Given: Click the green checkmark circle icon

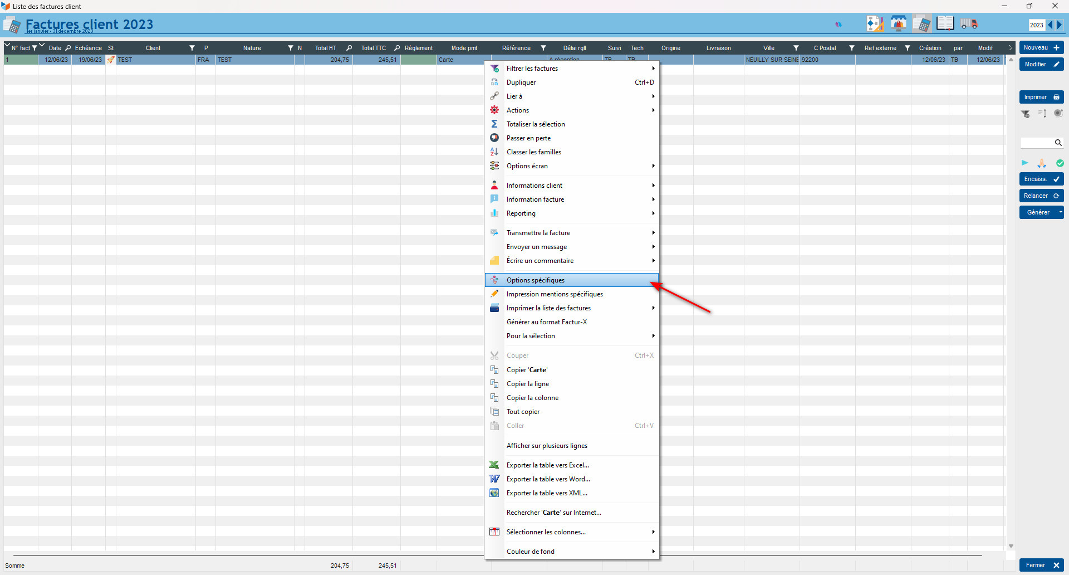Looking at the screenshot, I should 1060,163.
